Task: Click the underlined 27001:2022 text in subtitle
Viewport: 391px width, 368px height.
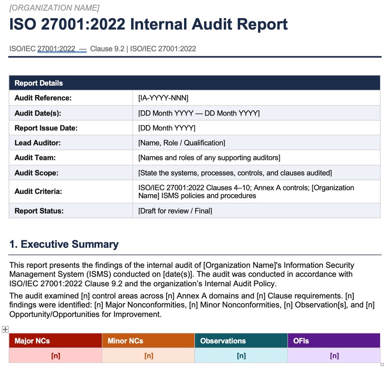Action: point(56,49)
